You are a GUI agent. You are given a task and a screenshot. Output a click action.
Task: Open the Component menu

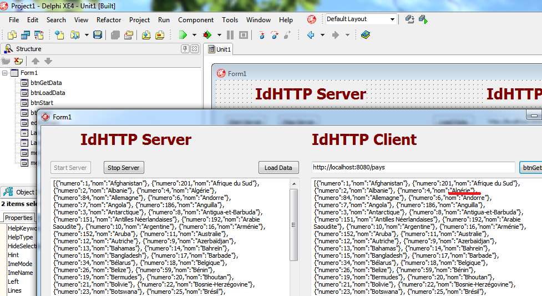196,20
